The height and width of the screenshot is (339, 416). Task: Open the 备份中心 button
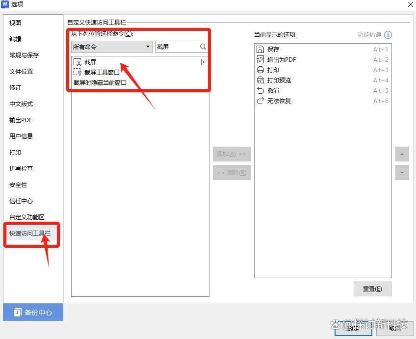coord(33,313)
